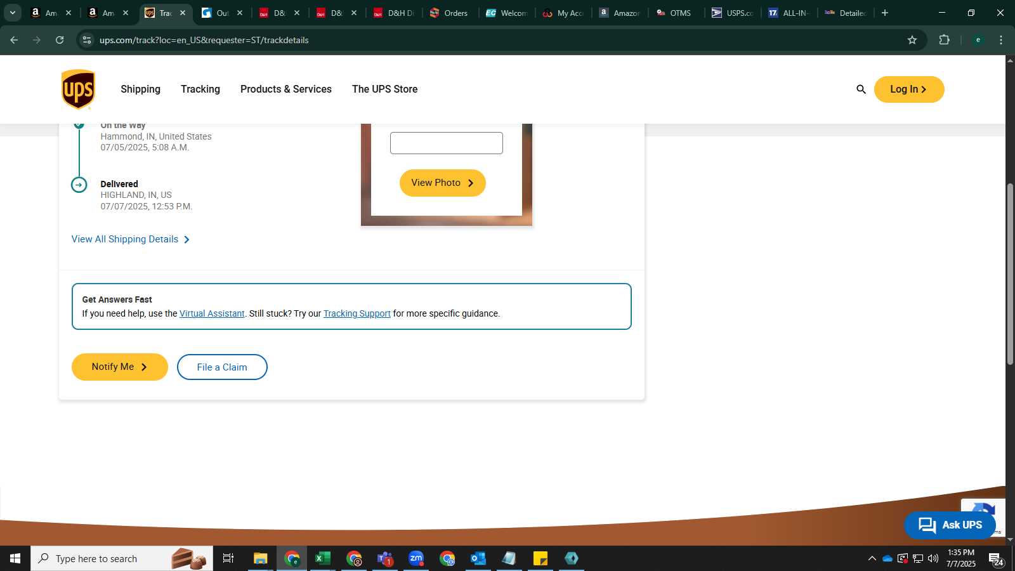Open notification center icon

point(996,559)
